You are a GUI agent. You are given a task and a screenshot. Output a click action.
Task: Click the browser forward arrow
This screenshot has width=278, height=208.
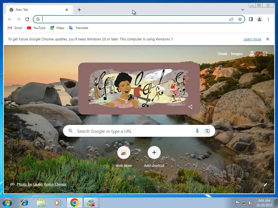click(18, 19)
